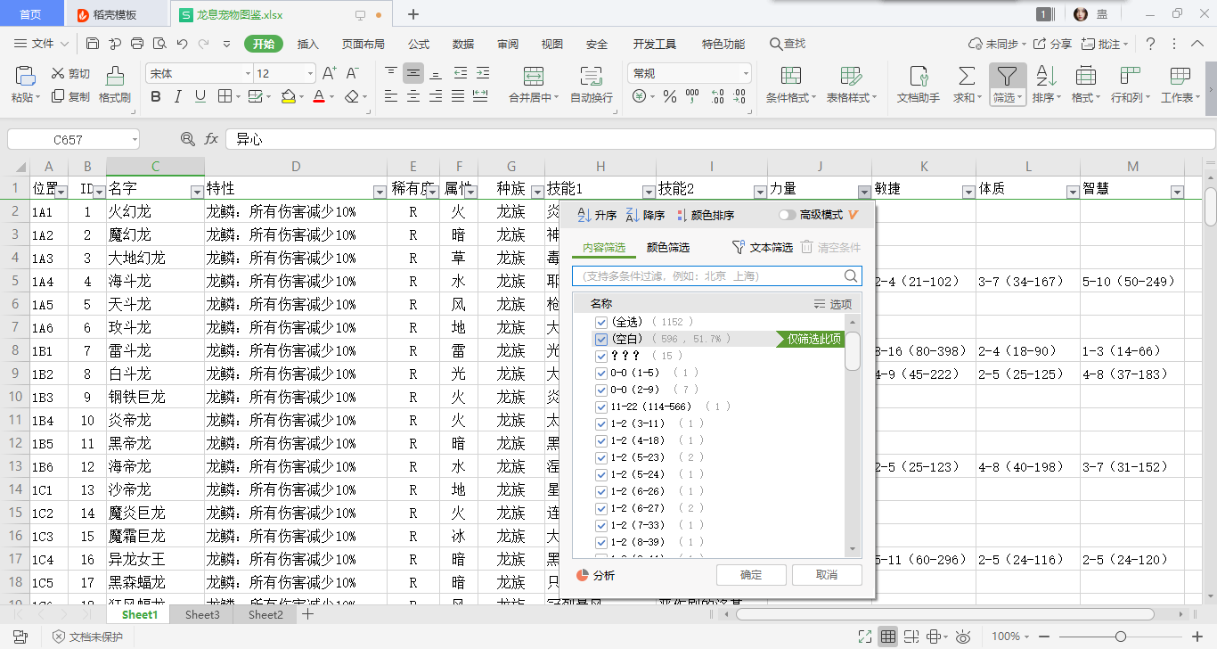
Task: Sort ascending with 升序
Action: pyautogui.click(x=597, y=215)
